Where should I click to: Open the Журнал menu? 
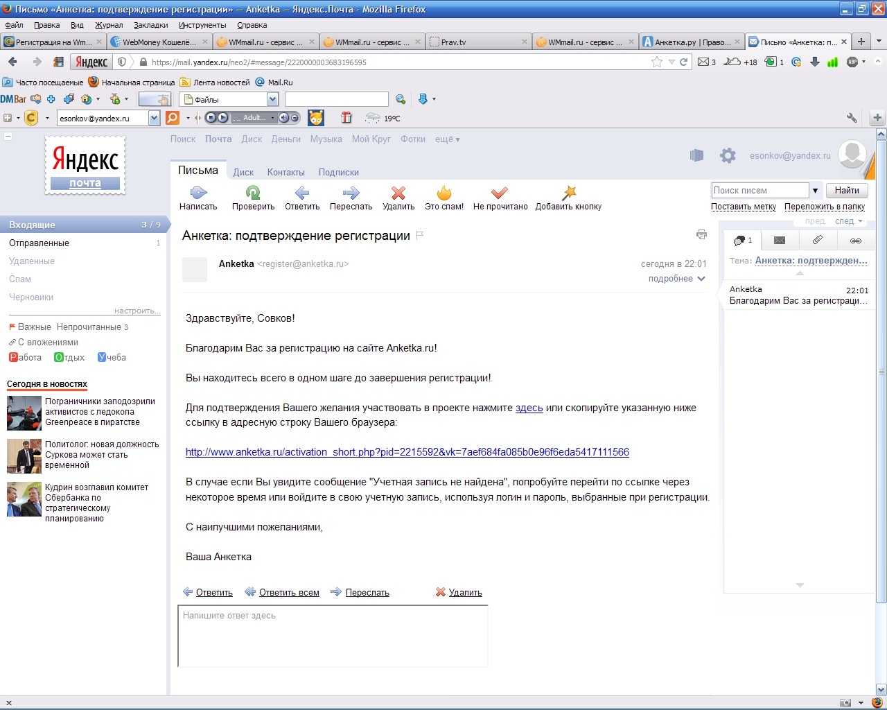coord(109,25)
